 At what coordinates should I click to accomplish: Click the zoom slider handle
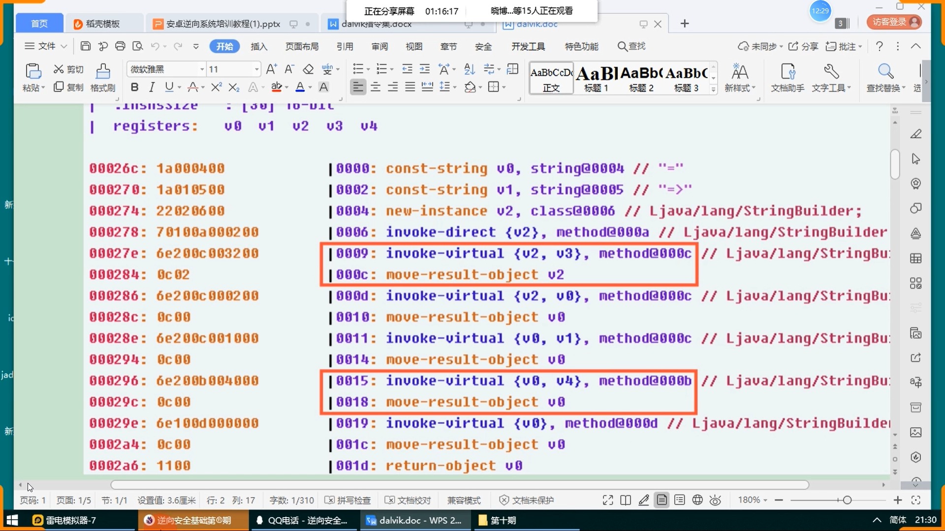(847, 500)
